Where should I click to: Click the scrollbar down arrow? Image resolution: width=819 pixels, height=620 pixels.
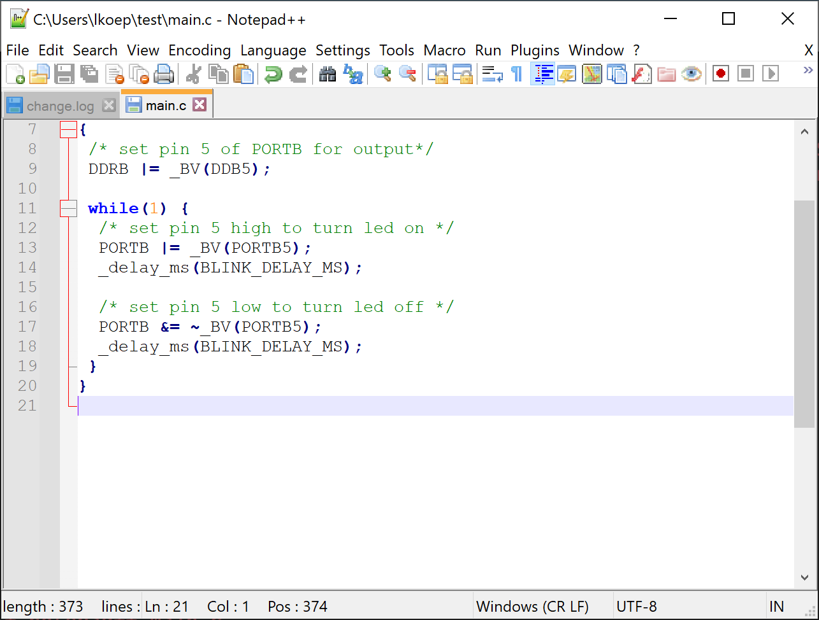(804, 578)
